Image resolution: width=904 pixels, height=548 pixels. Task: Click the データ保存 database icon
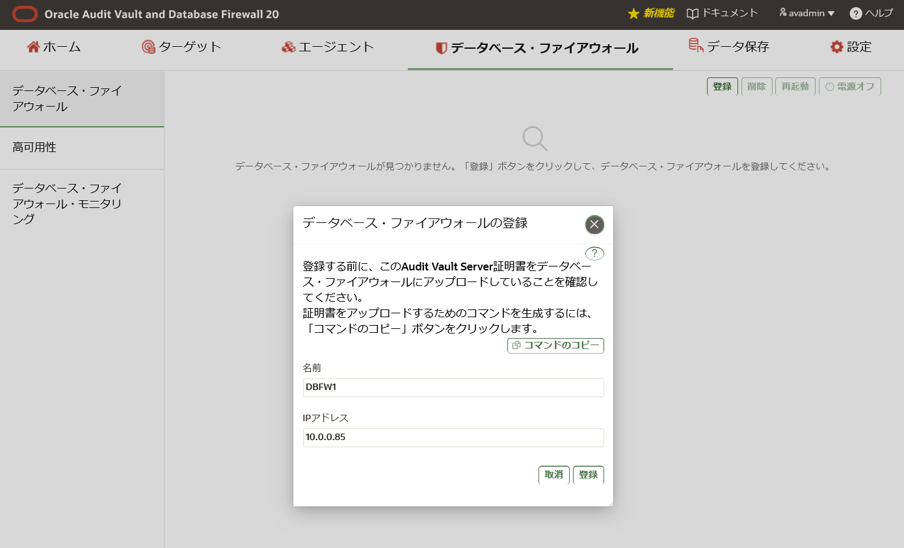coord(696,46)
